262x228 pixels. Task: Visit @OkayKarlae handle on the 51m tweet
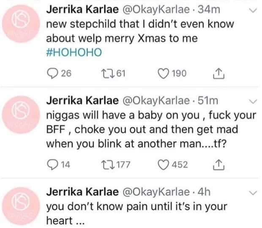(x=156, y=101)
